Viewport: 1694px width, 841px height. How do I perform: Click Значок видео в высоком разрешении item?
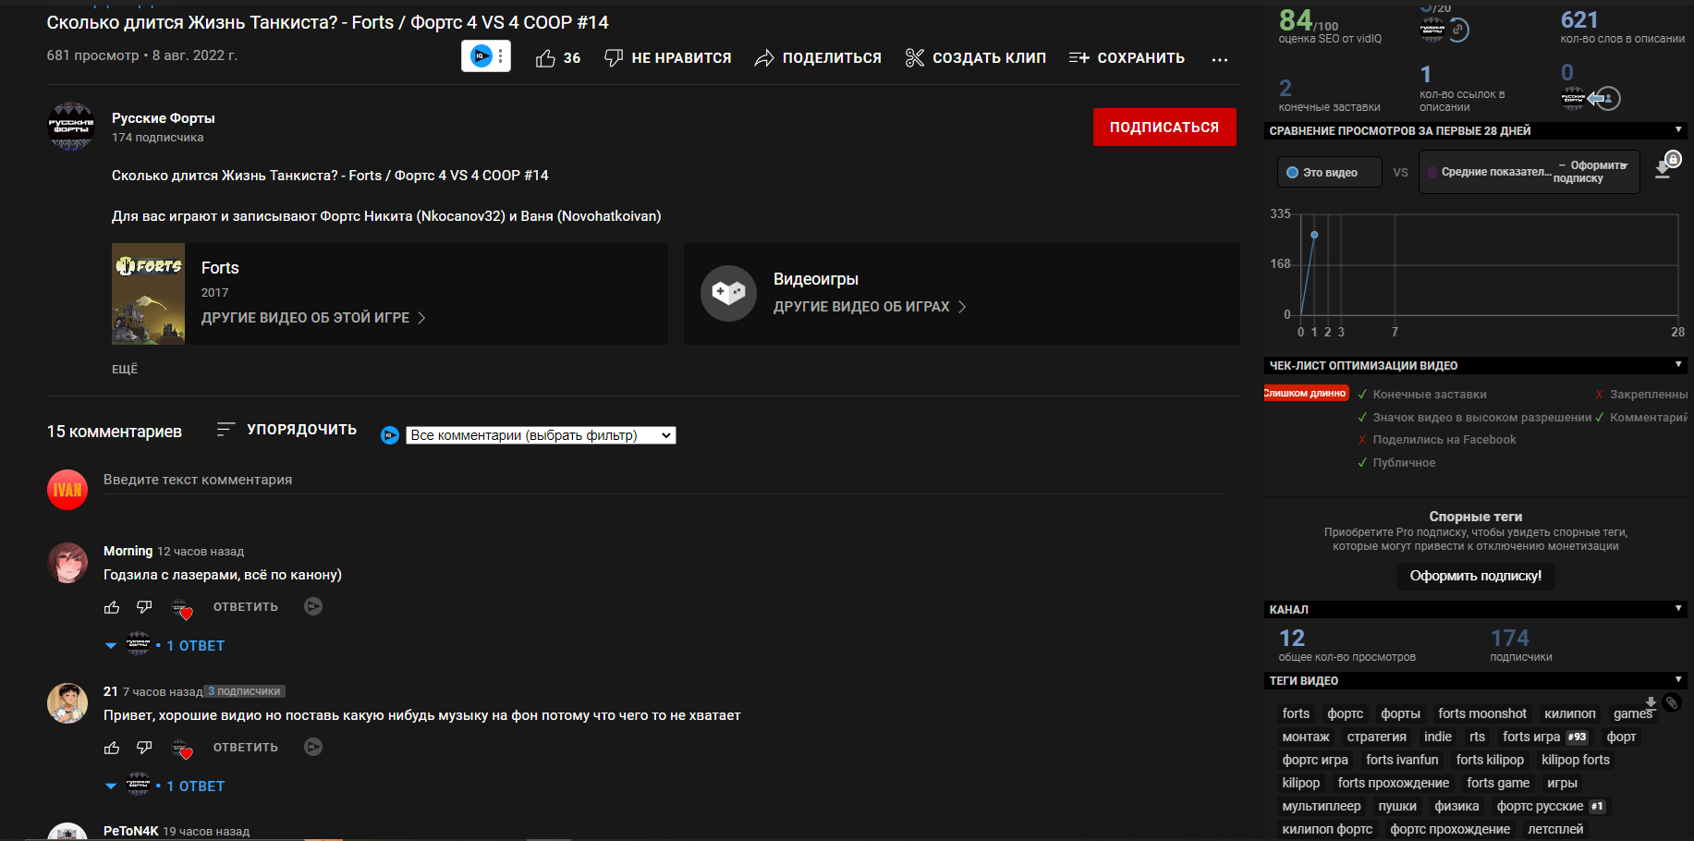pos(1474,418)
